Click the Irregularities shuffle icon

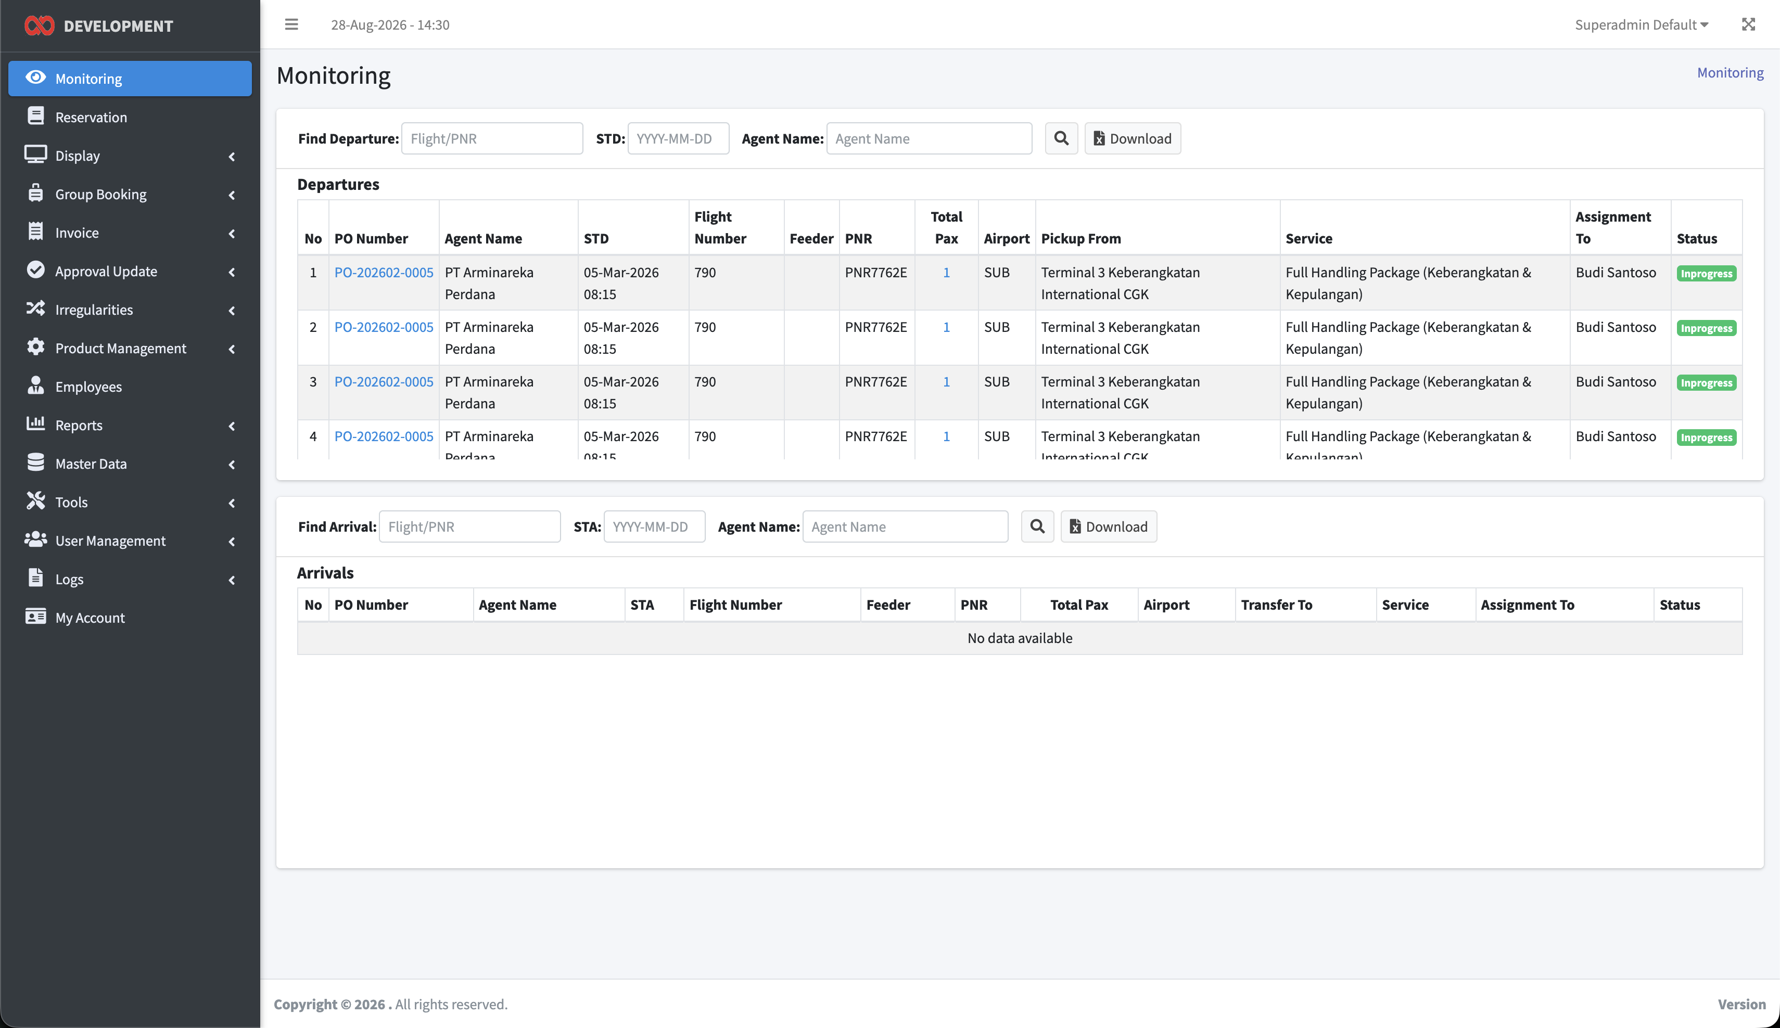pyautogui.click(x=35, y=309)
